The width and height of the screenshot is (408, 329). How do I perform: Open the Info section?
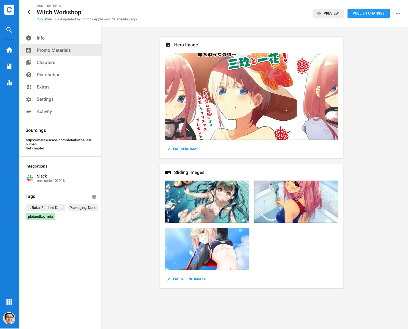(x=41, y=38)
